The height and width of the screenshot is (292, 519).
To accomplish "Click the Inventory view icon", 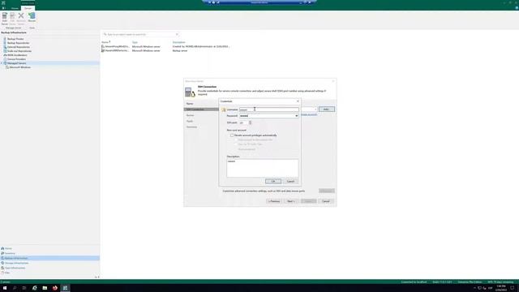I will tap(2, 253).
